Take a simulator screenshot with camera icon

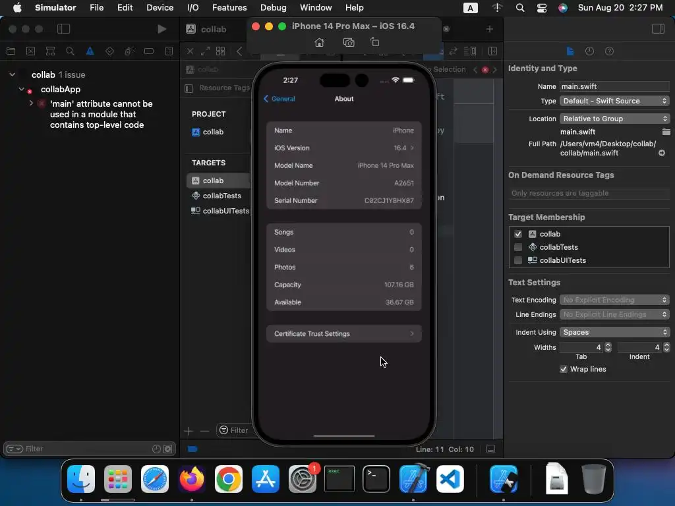(x=349, y=43)
